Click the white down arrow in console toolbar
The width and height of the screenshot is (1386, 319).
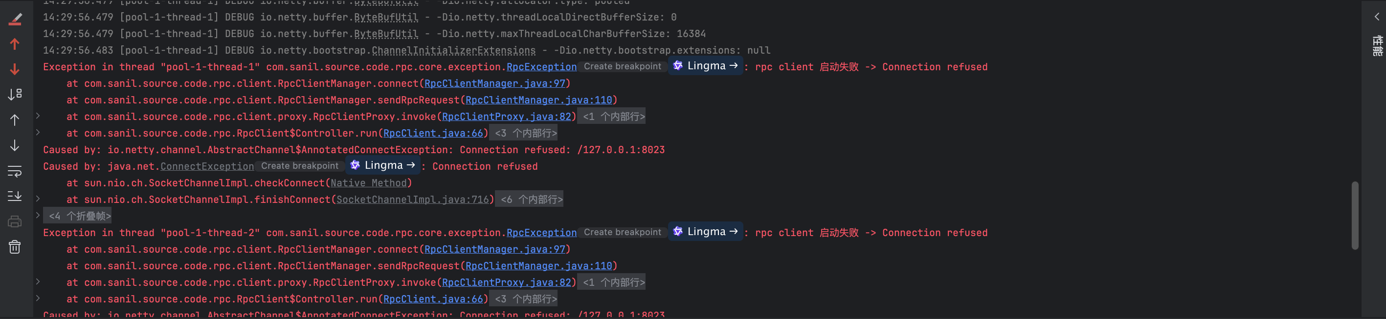tap(15, 145)
